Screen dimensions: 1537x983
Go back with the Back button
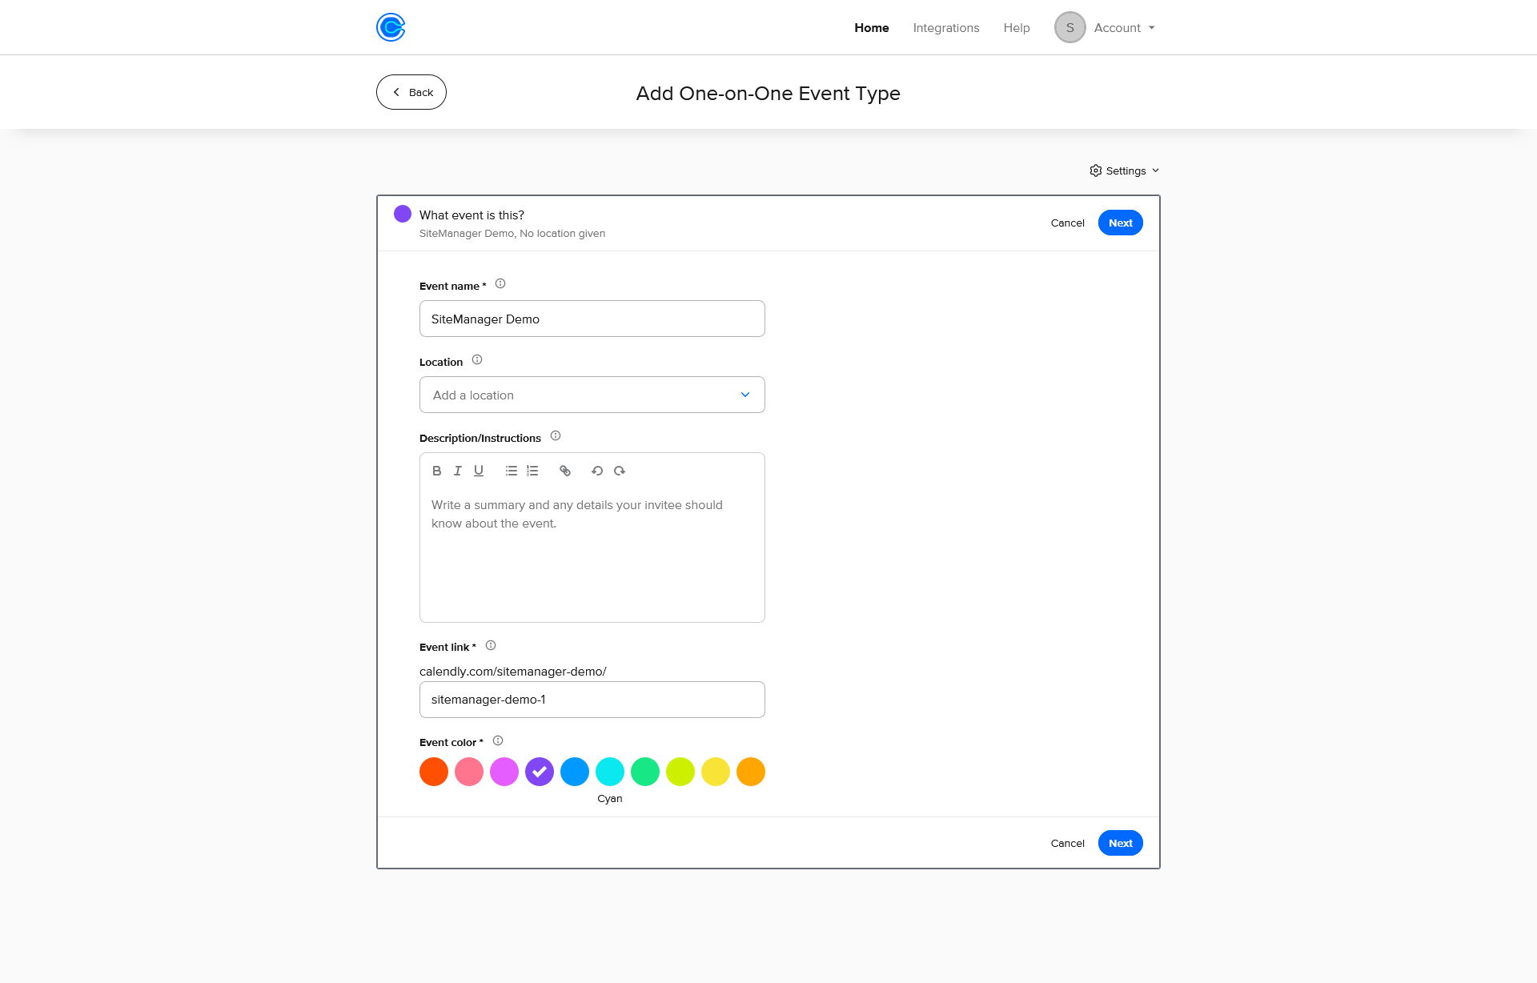point(411,92)
